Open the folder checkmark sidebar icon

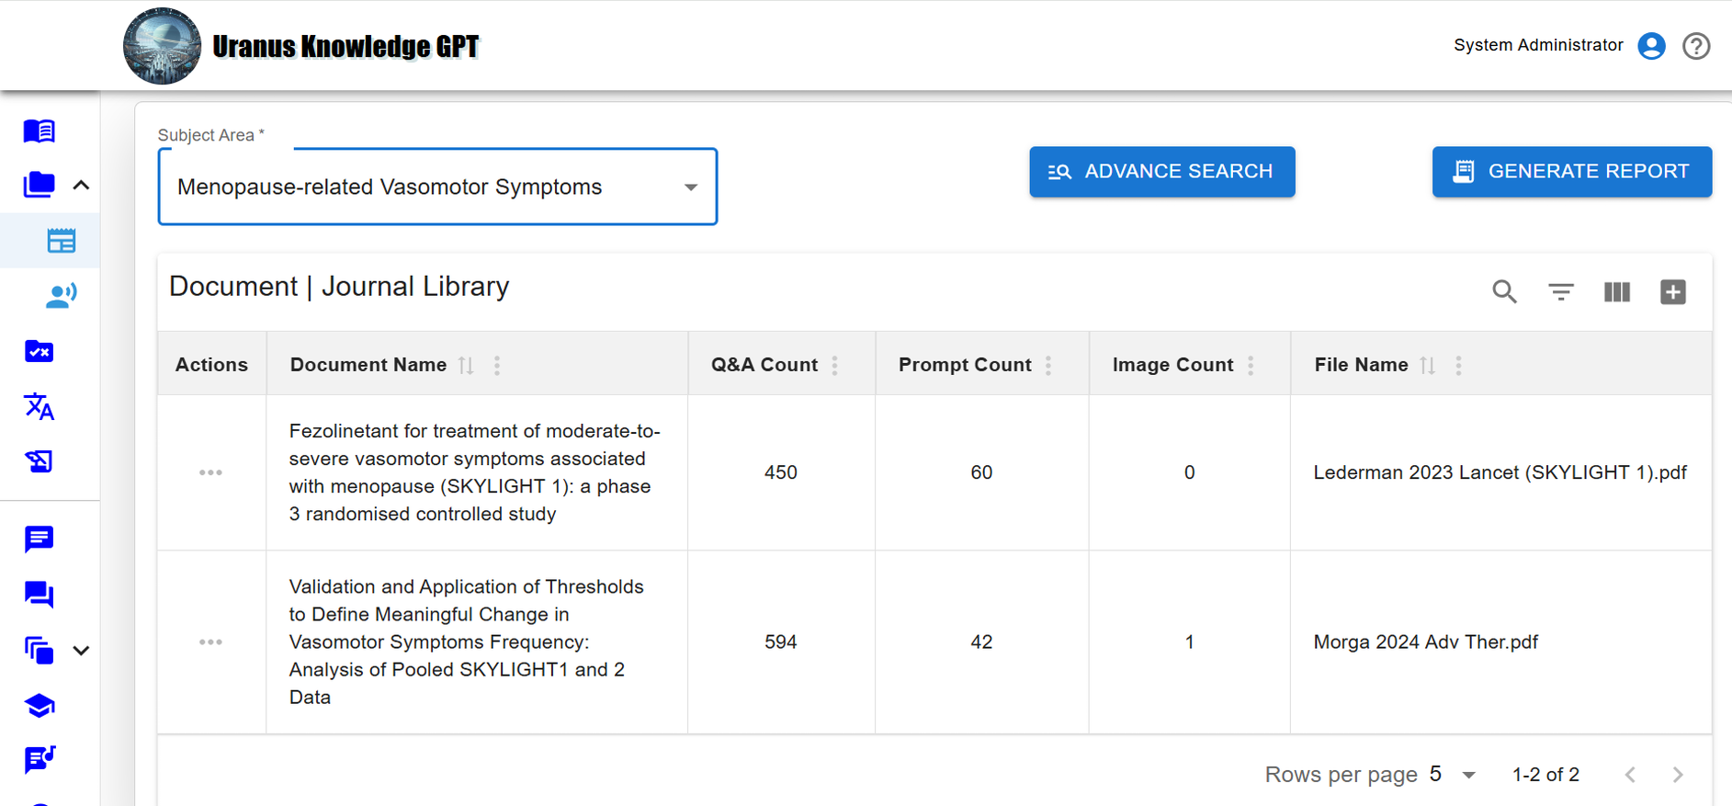click(x=39, y=351)
